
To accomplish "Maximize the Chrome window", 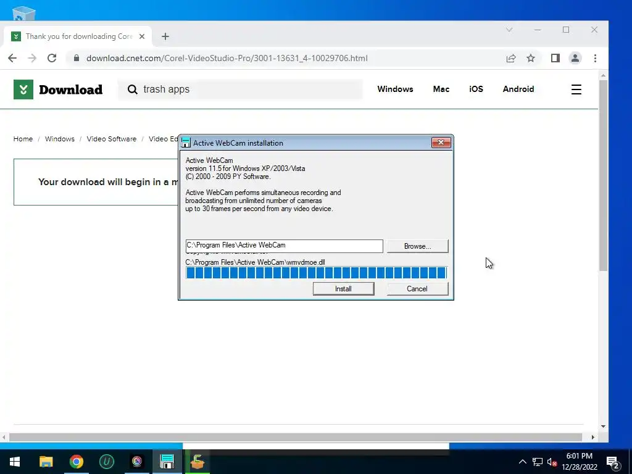I will click(x=566, y=30).
